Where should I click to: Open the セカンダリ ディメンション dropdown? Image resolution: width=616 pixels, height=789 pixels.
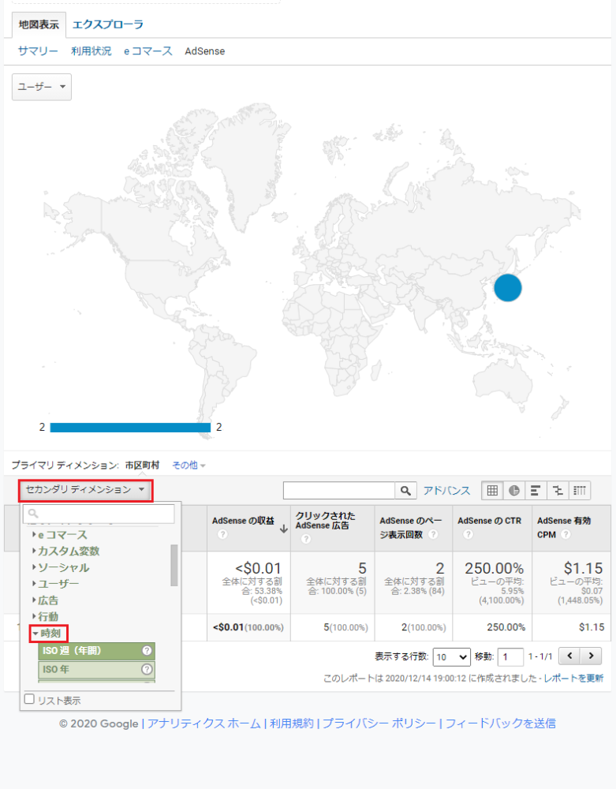(85, 490)
